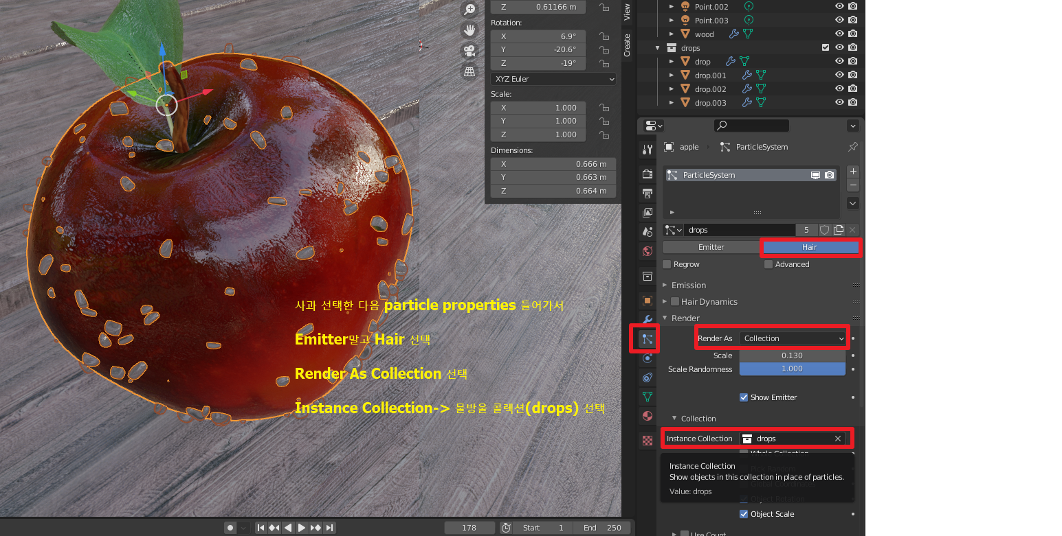Open the Render As Collection dropdown

(x=793, y=338)
